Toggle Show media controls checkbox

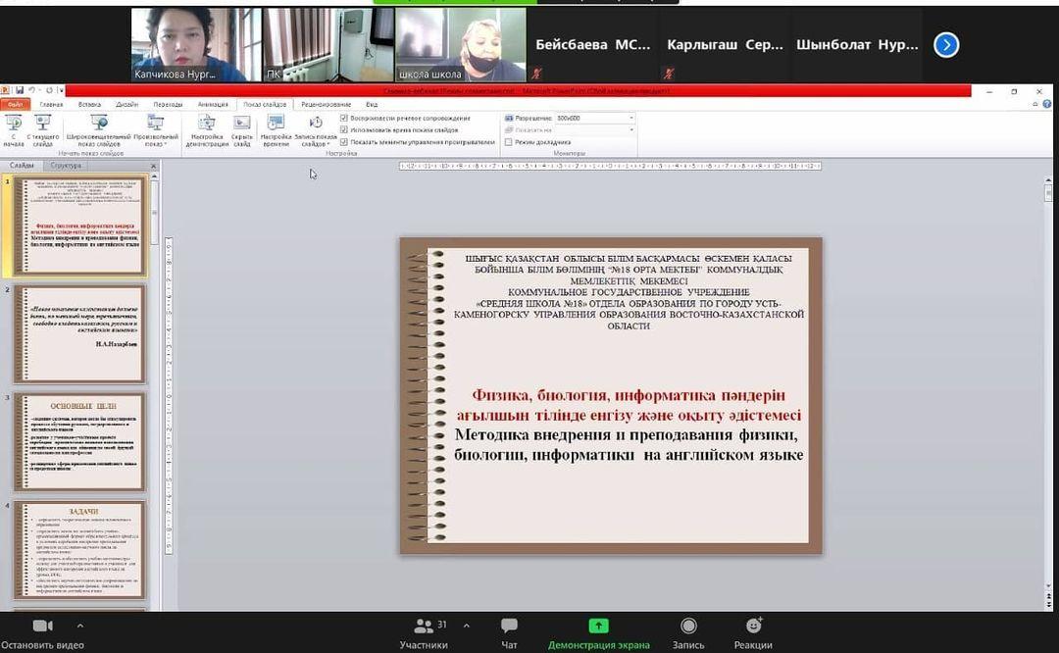[344, 142]
